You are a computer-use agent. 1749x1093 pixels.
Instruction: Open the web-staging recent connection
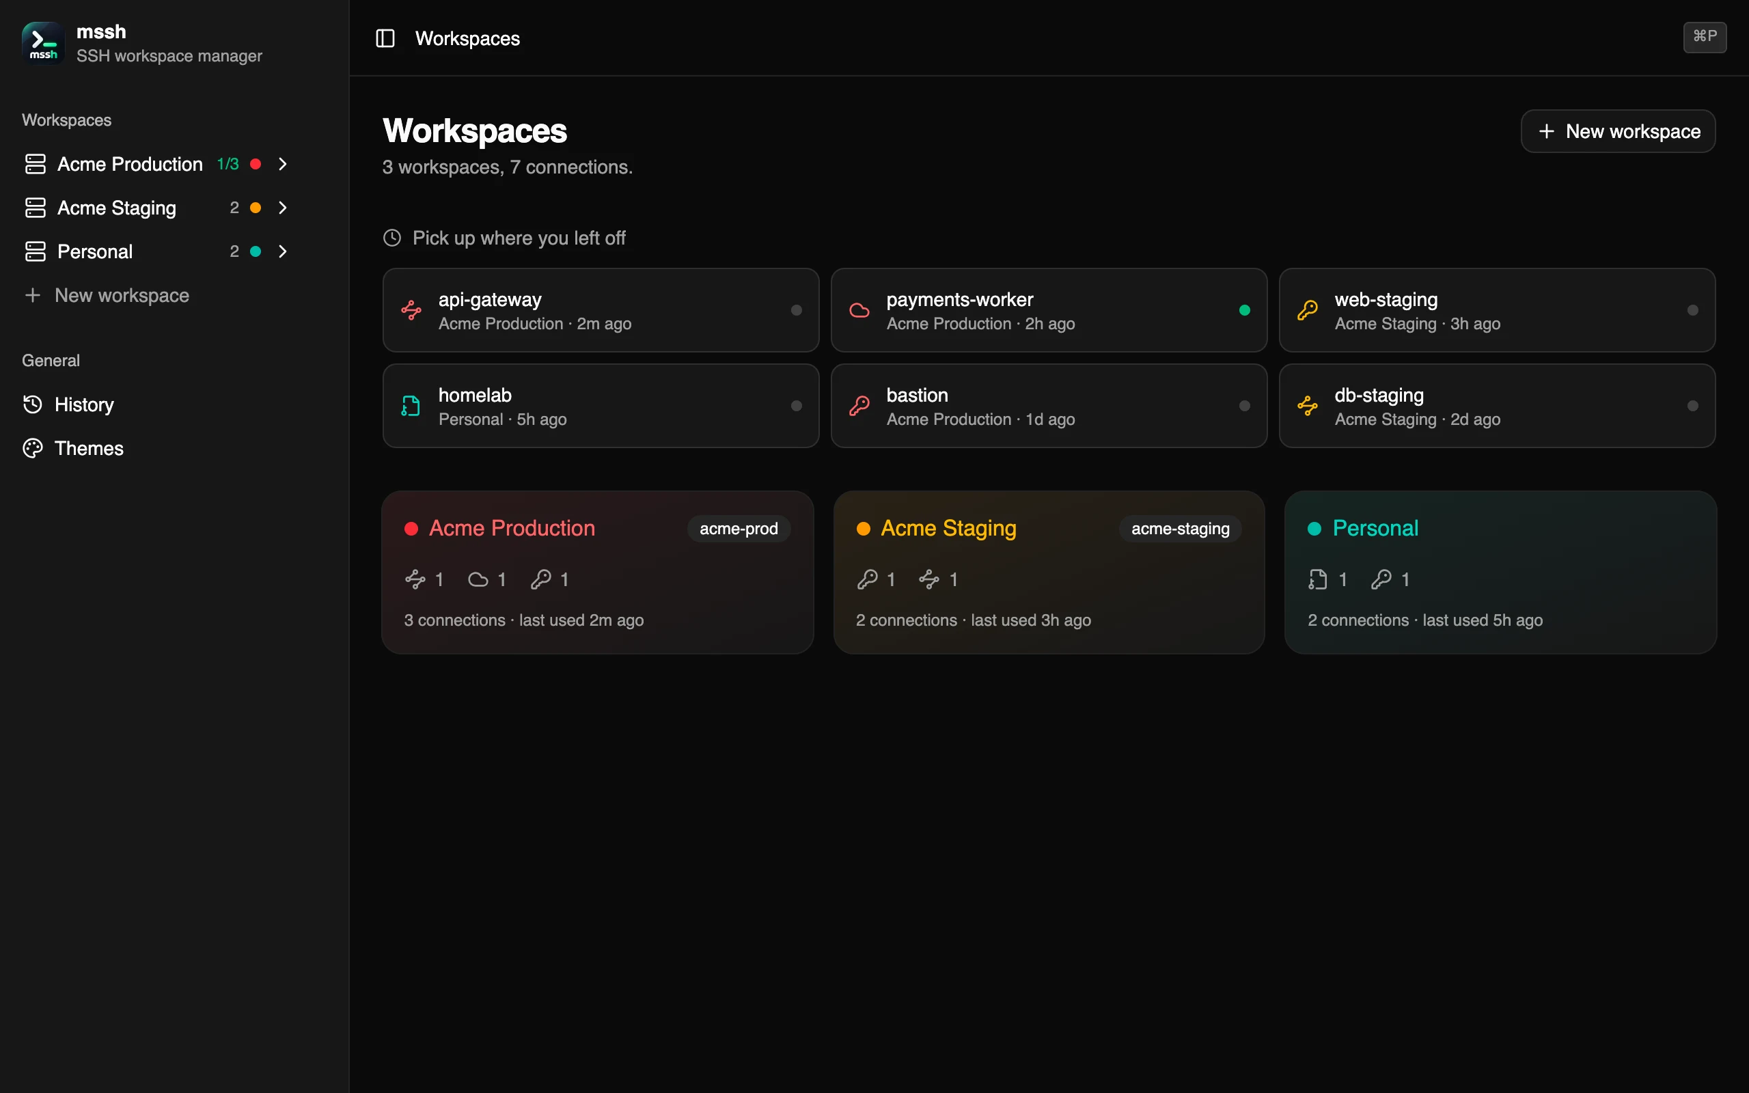[x=1497, y=310]
